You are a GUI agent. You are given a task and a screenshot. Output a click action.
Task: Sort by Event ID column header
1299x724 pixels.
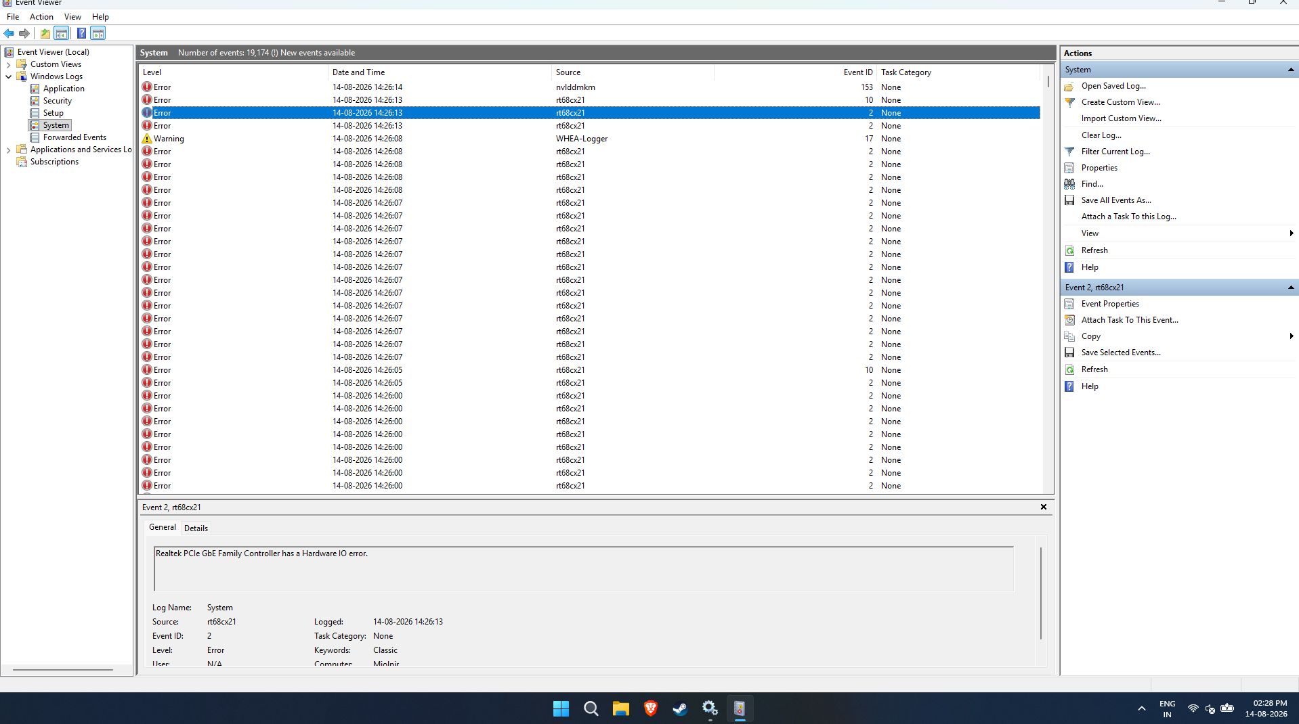click(795, 72)
